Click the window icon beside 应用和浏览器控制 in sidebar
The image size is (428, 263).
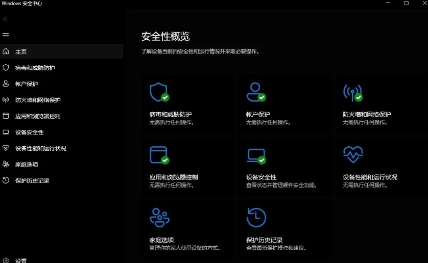click(6, 116)
